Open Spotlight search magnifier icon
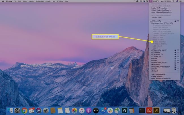The image size is (184, 115). point(174,1)
